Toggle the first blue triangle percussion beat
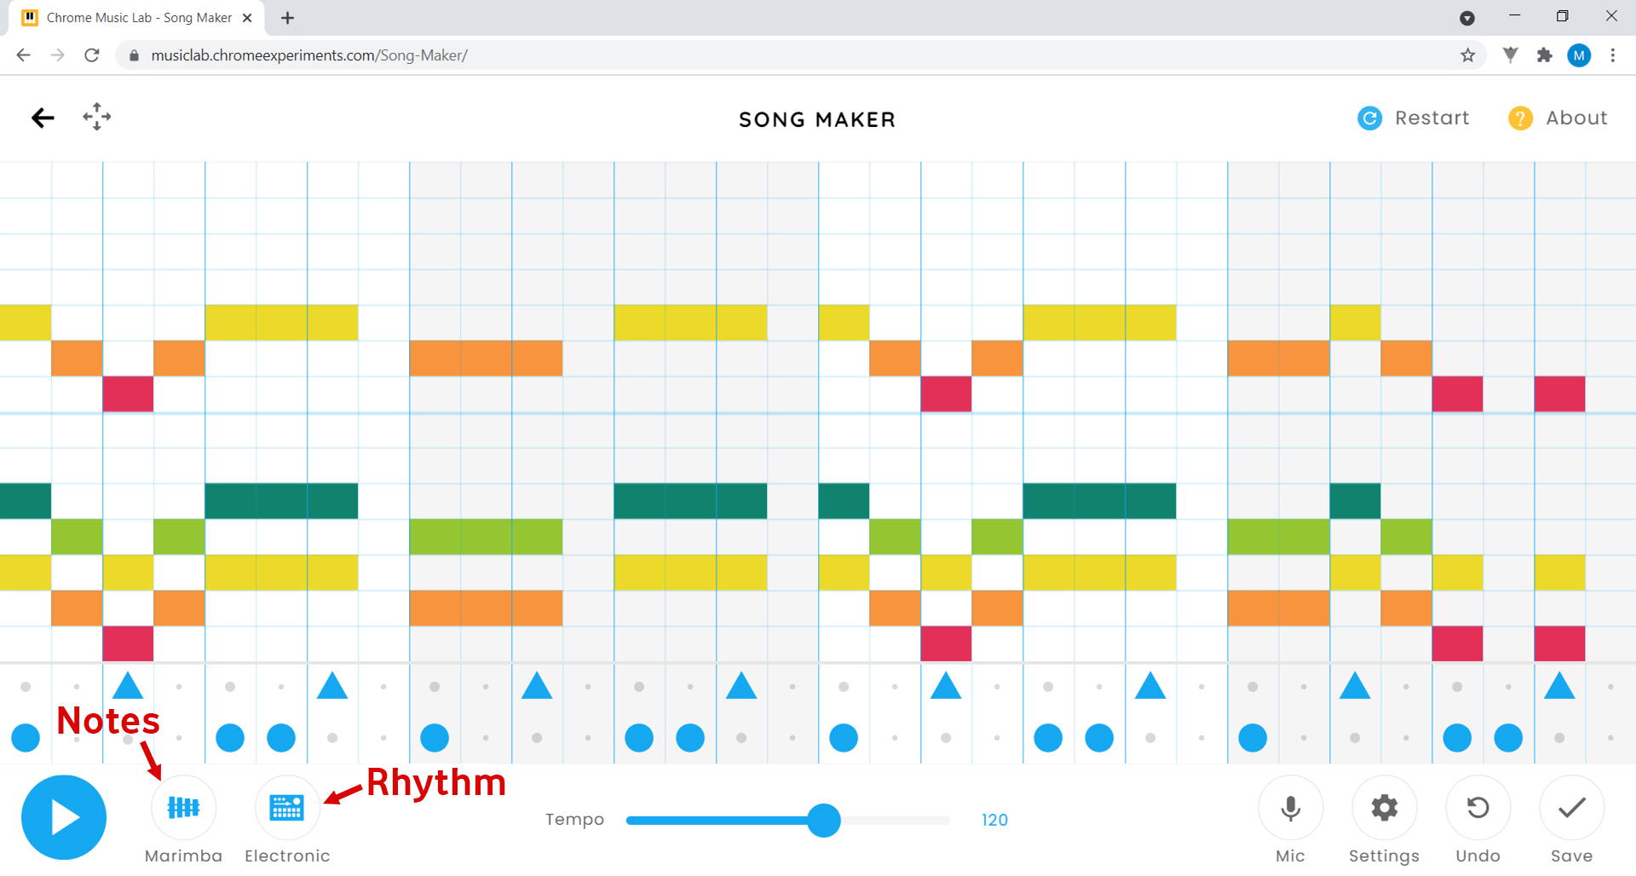Screen dimensions: 1636x876 pos(128,686)
